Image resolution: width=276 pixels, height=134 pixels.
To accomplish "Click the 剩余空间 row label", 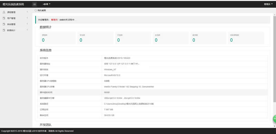I will tap(44, 115).
